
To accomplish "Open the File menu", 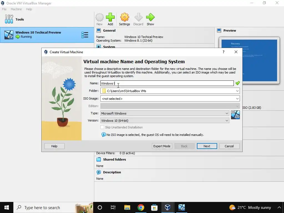I will tap(4, 9).
